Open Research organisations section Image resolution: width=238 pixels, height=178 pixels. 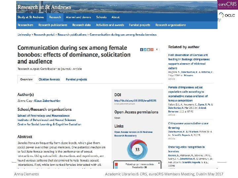[171, 25]
